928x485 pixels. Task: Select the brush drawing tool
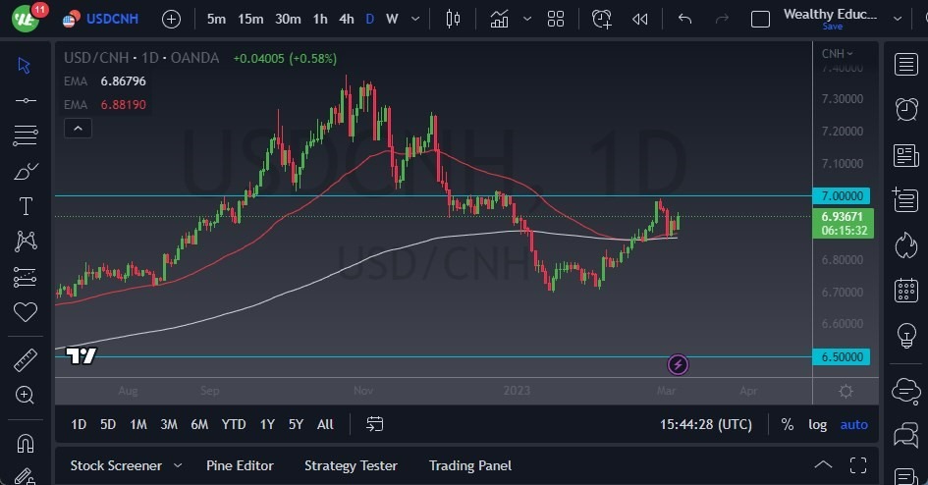[26, 172]
